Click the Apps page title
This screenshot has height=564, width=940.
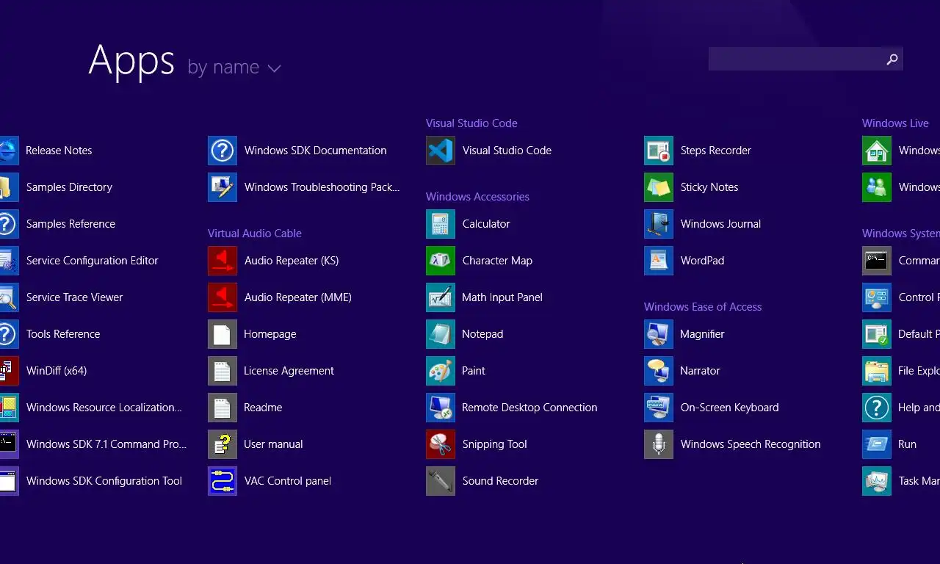(131, 62)
